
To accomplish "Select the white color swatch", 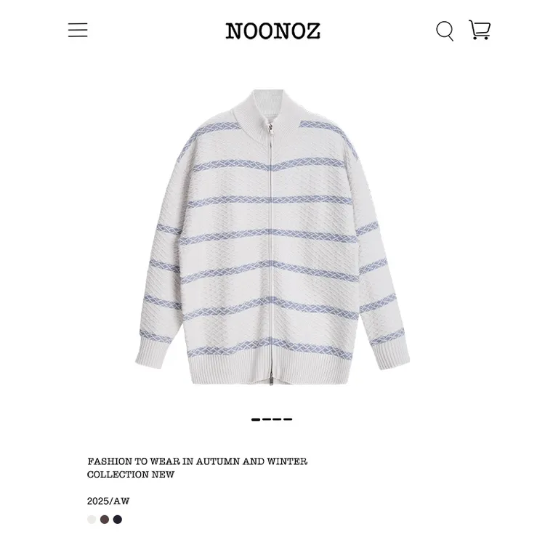I will coord(92,520).
